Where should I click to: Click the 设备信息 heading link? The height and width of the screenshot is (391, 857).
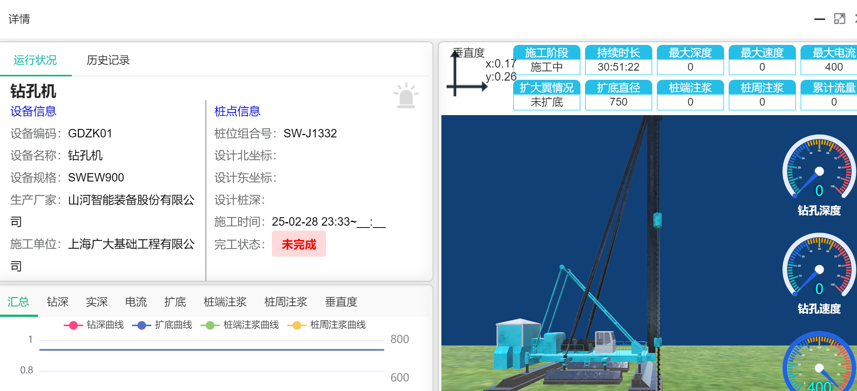[33, 111]
